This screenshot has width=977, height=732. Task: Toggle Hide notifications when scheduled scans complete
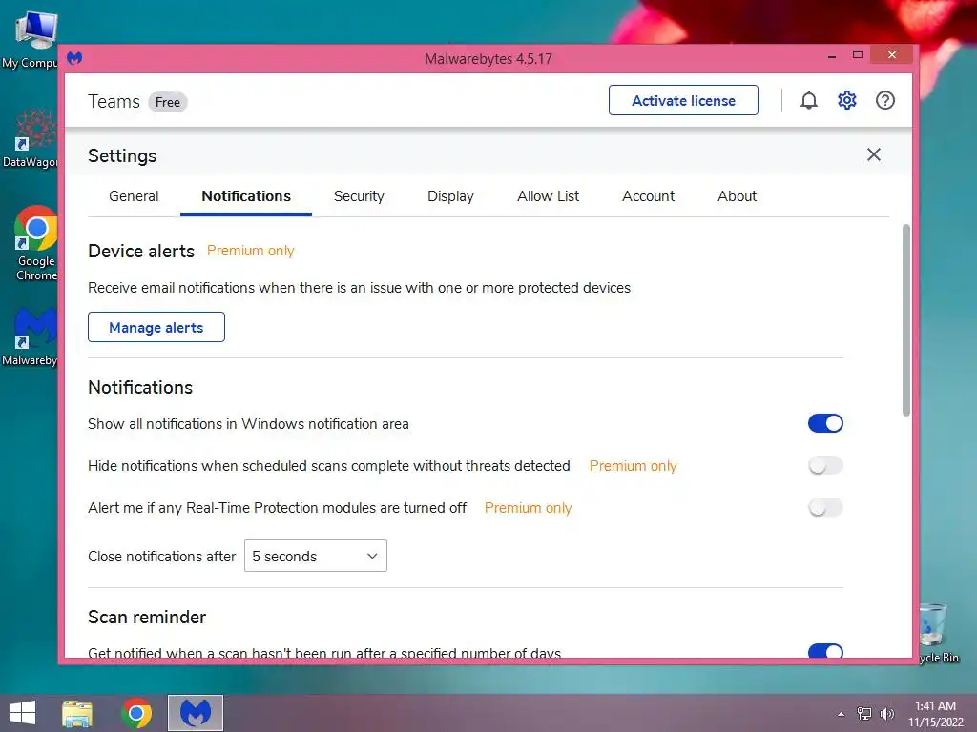(825, 465)
